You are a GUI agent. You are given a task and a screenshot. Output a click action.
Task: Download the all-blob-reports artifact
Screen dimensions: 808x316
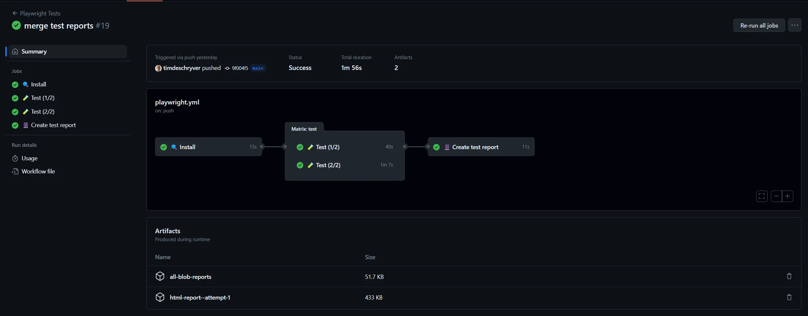click(191, 277)
